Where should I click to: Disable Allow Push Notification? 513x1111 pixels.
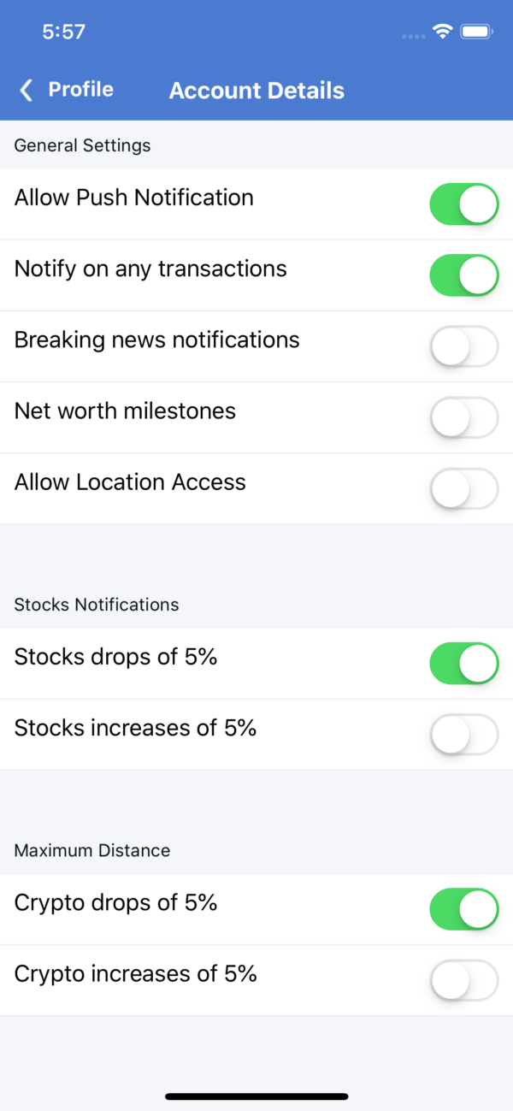464,204
